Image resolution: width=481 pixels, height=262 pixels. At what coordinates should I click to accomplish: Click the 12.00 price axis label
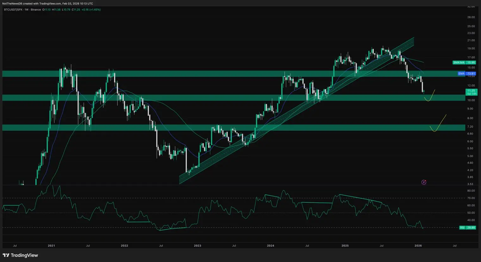pyautogui.click(x=471, y=86)
